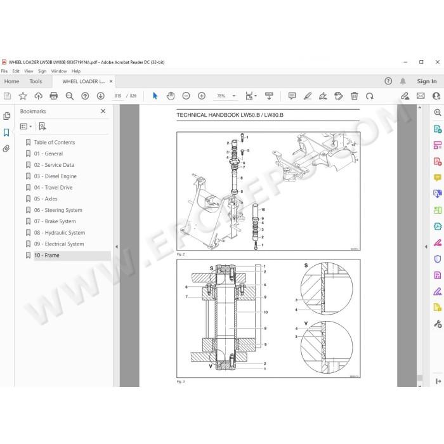
Task: Switch to the Home tab
Action: coord(11,81)
